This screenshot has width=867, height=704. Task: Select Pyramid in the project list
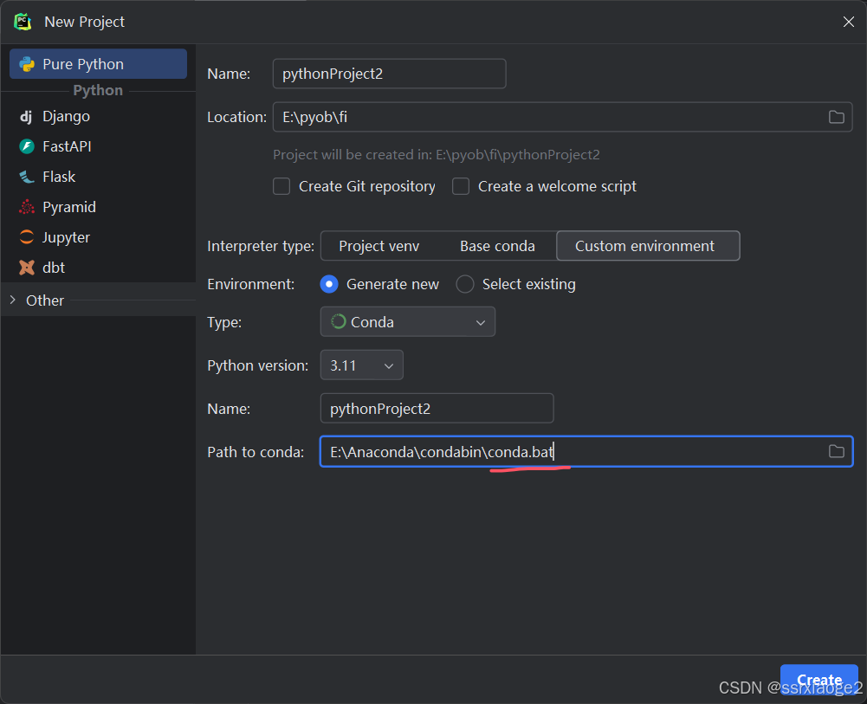coord(98,207)
